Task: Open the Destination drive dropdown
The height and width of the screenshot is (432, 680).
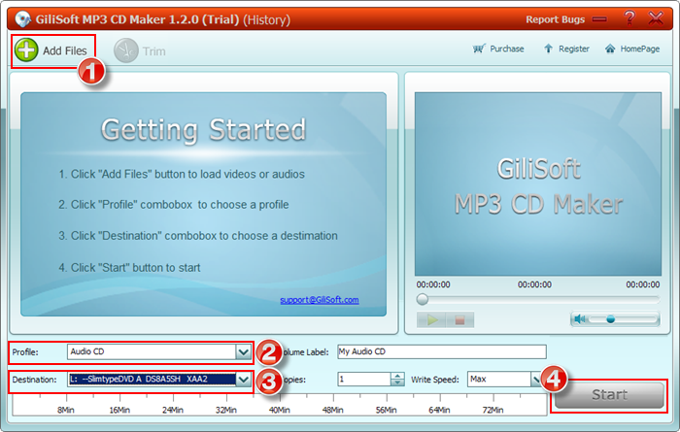Action: 243,380
